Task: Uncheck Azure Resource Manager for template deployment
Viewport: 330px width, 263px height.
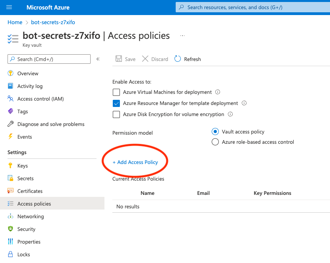Action: coord(116,103)
